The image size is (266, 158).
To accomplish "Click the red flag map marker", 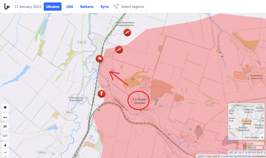I will 100,59.
